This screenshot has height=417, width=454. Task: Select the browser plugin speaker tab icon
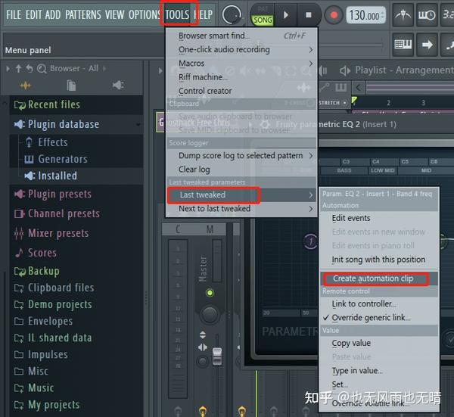pos(118,85)
